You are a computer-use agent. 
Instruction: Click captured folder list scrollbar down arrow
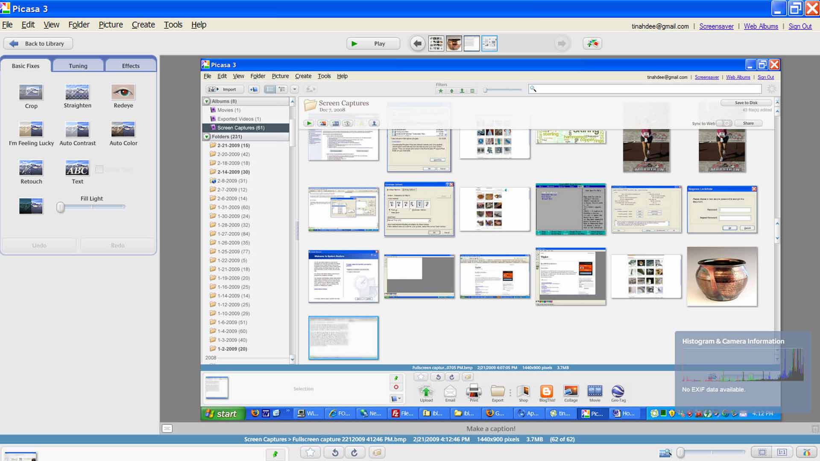[292, 359]
